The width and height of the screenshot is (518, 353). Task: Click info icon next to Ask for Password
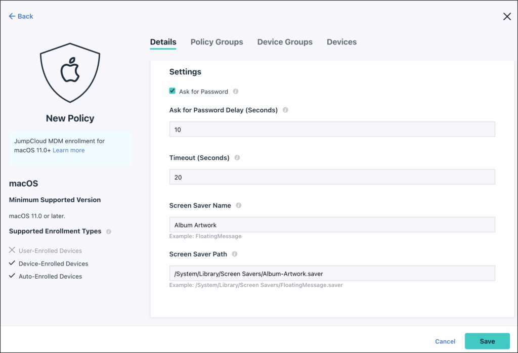(236, 92)
